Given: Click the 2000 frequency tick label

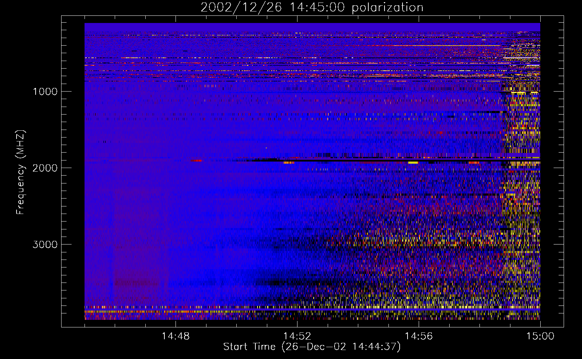Looking at the screenshot, I should click(x=45, y=168).
